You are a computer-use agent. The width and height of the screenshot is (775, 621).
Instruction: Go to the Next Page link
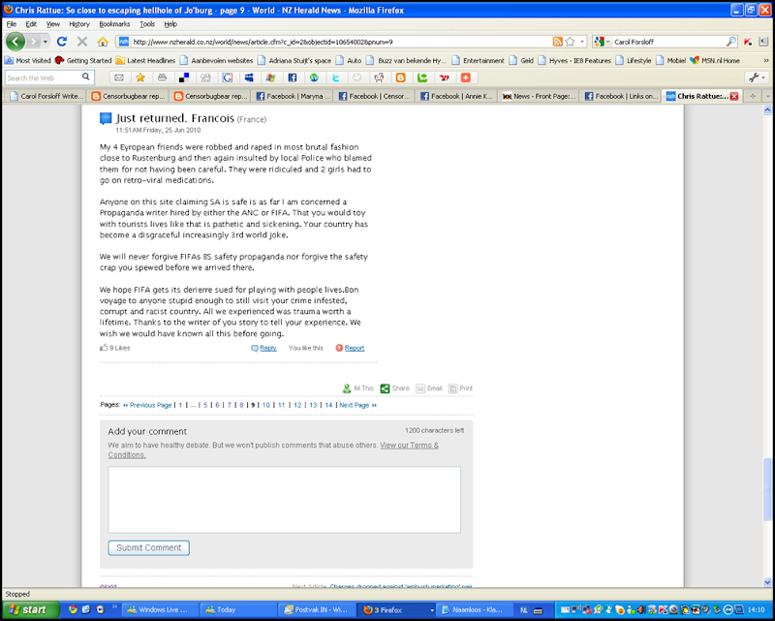point(357,405)
